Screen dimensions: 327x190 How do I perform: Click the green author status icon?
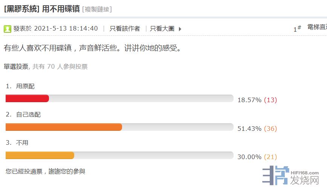click(x=8, y=29)
